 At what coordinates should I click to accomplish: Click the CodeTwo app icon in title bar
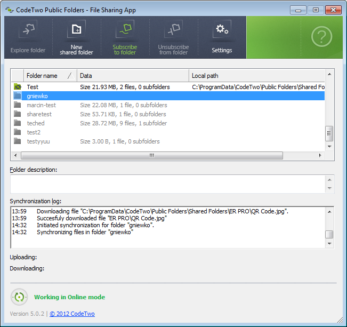[x=9, y=10]
